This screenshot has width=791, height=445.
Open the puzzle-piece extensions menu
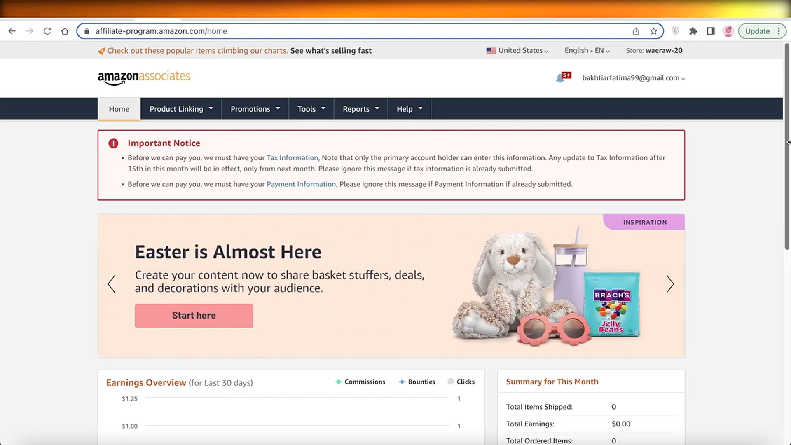point(693,31)
